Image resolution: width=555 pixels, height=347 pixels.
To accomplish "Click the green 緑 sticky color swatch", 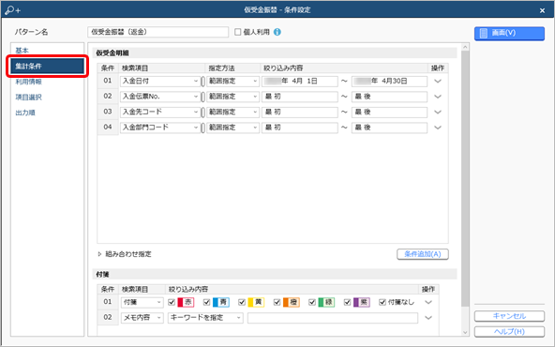I will point(326,302).
